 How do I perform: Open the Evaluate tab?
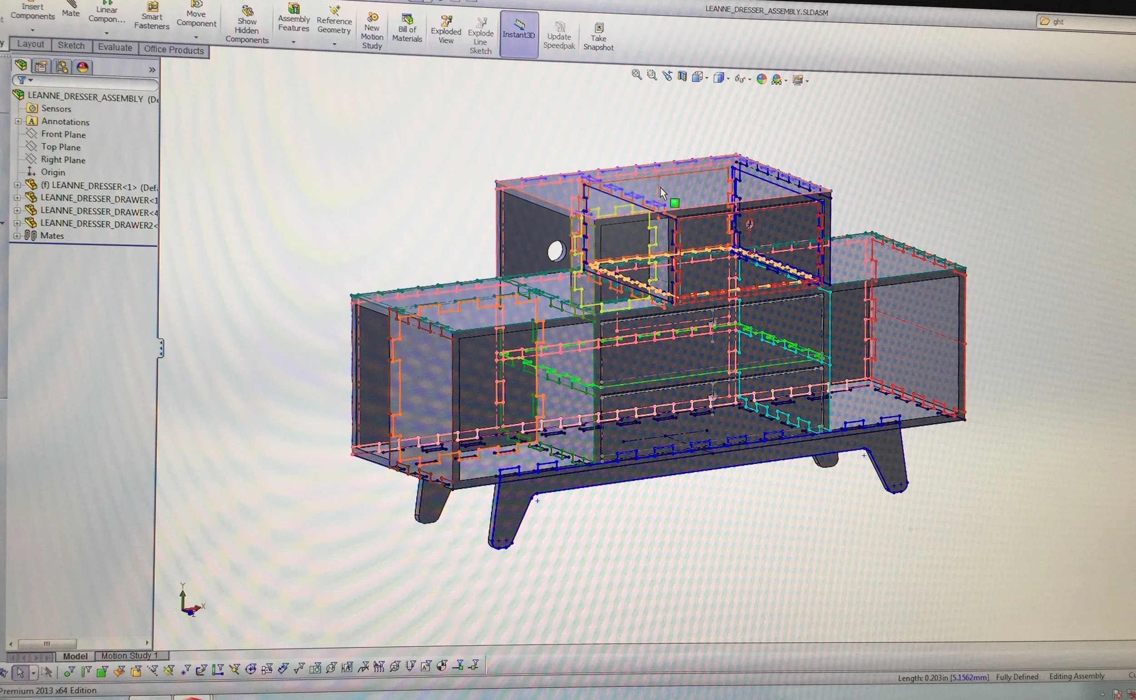coord(115,47)
